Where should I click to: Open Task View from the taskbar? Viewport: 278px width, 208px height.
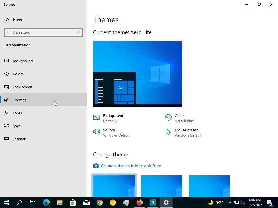33,203
